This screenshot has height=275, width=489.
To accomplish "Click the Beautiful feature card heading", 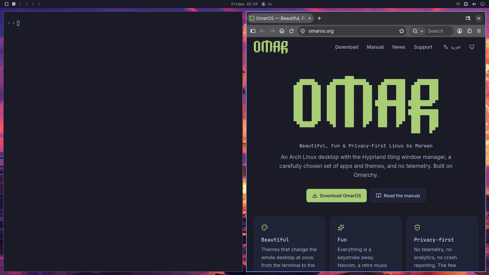I will click(x=275, y=240).
